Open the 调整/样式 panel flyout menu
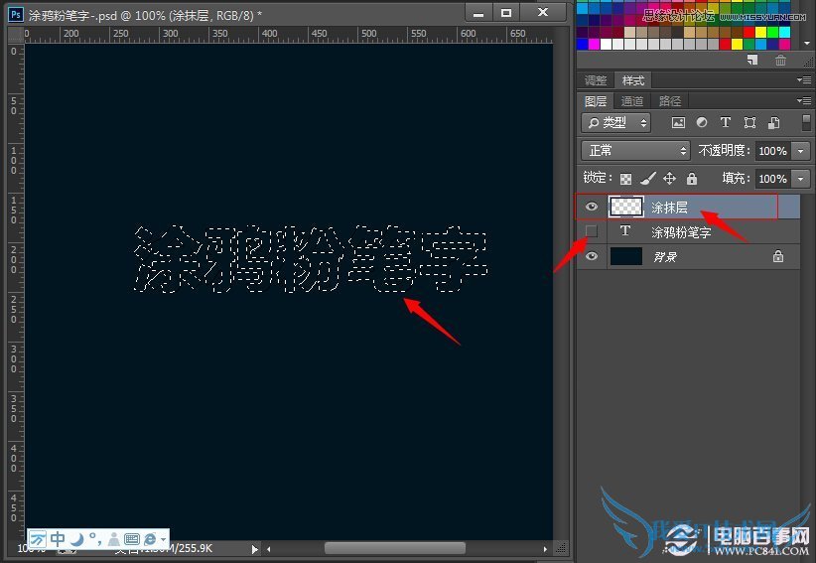816x563 pixels. point(804,79)
